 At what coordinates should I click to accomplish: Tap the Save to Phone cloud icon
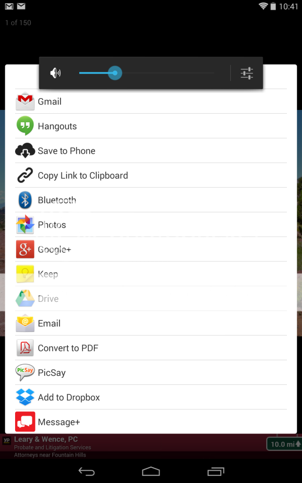[25, 150]
